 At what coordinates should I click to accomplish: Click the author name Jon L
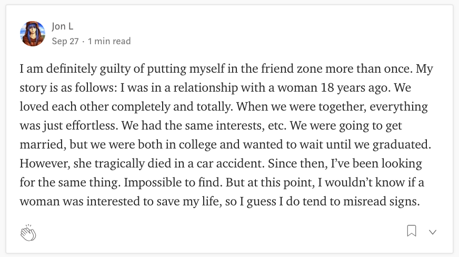[62, 26]
